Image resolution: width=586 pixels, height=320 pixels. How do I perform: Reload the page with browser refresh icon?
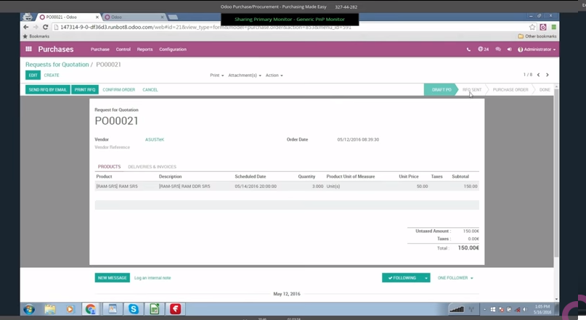[45, 27]
